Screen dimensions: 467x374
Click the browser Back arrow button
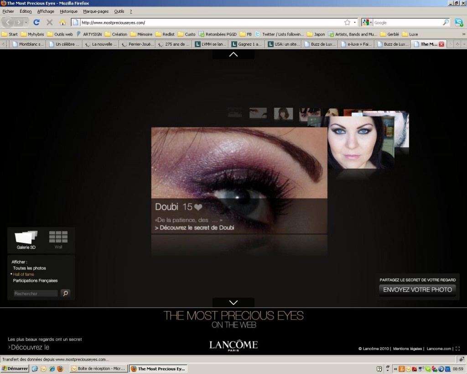[8, 22]
